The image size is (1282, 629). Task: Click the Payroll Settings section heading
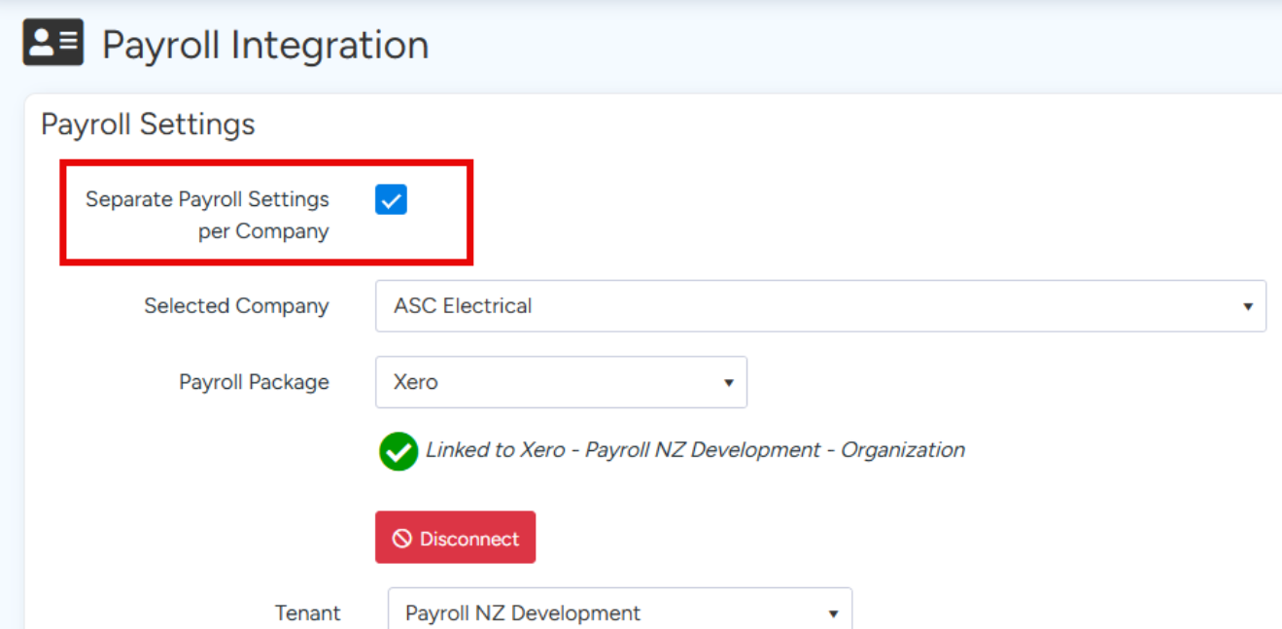tap(148, 124)
